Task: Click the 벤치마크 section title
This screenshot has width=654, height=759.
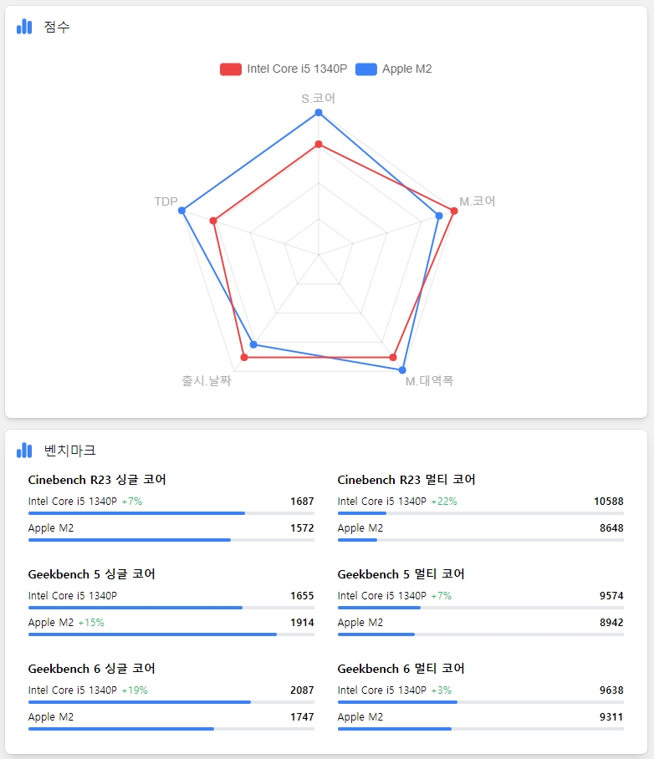Action: pos(69,451)
